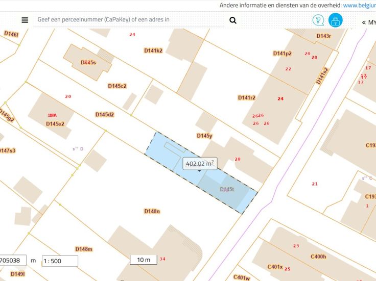
Task: Focus the parcel number or address search field
Action: 128,20
